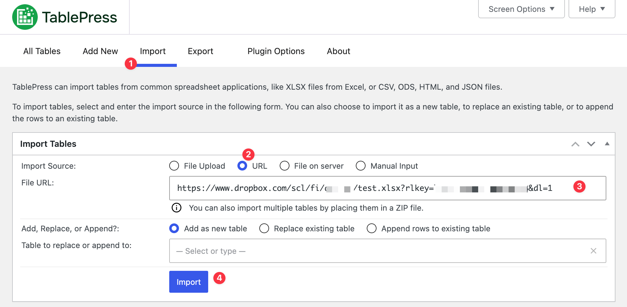Move the Import Tables panel down
The image size is (627, 307).
(591, 144)
